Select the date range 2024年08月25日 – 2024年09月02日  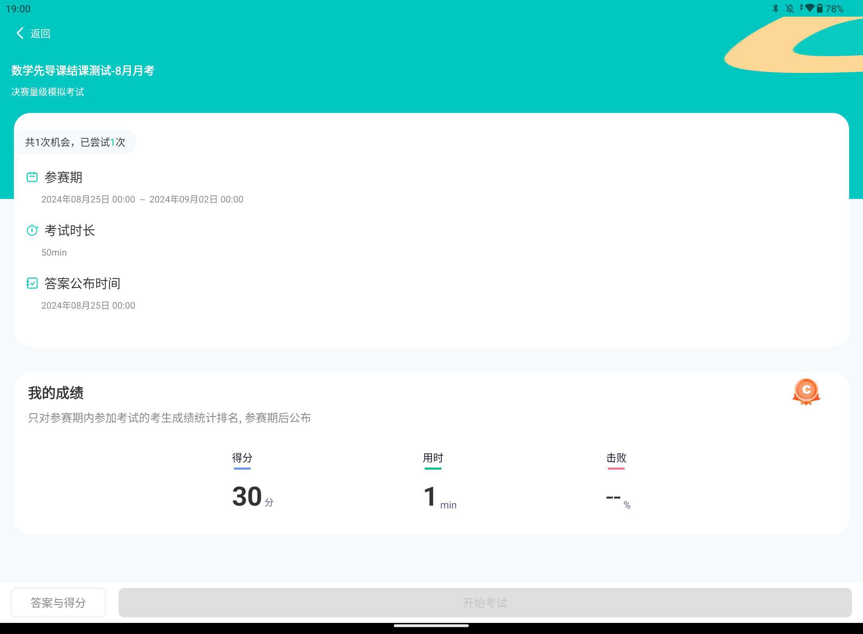pos(142,199)
